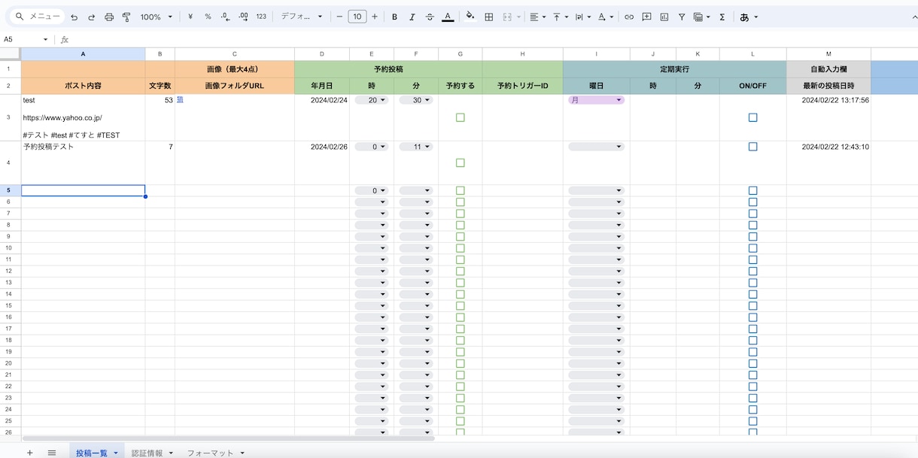
Task: Open the フォーマット tab menu arrow
Action: (x=242, y=453)
